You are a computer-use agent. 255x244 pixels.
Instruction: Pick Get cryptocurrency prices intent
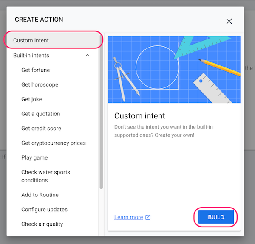click(54, 143)
